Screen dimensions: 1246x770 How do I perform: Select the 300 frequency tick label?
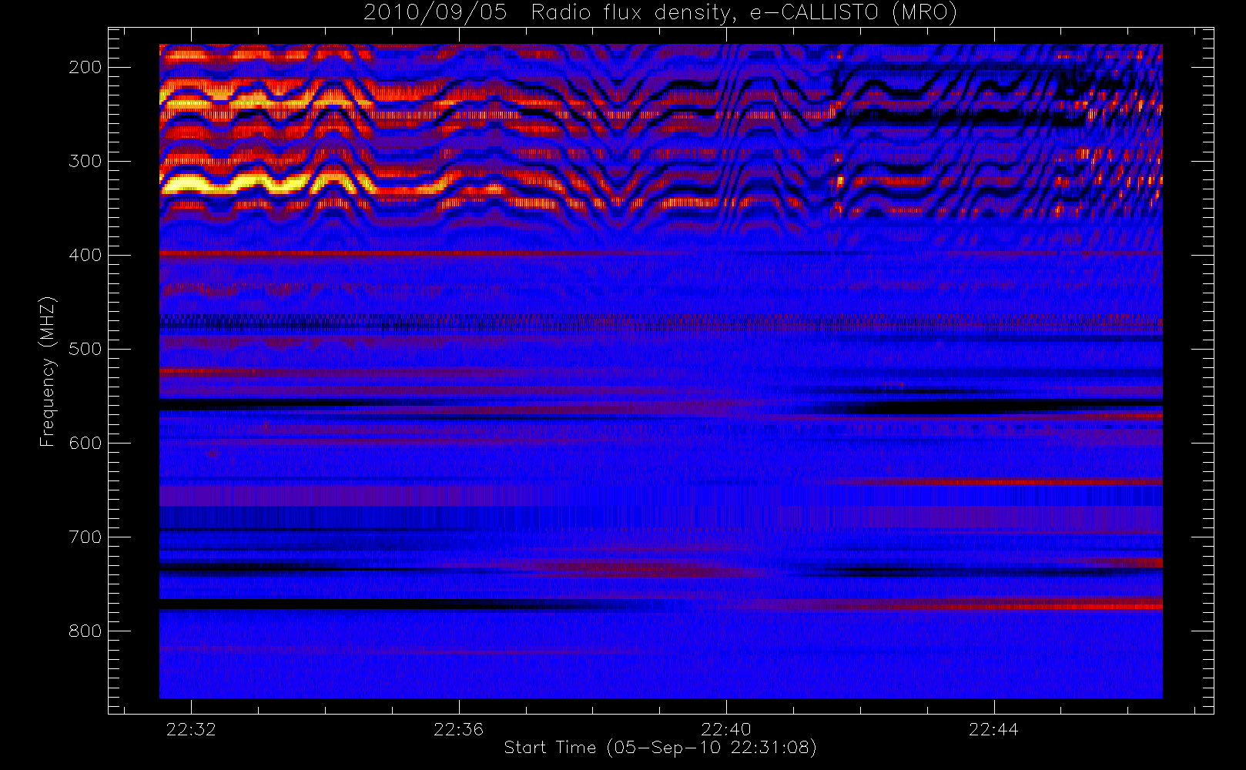85,161
